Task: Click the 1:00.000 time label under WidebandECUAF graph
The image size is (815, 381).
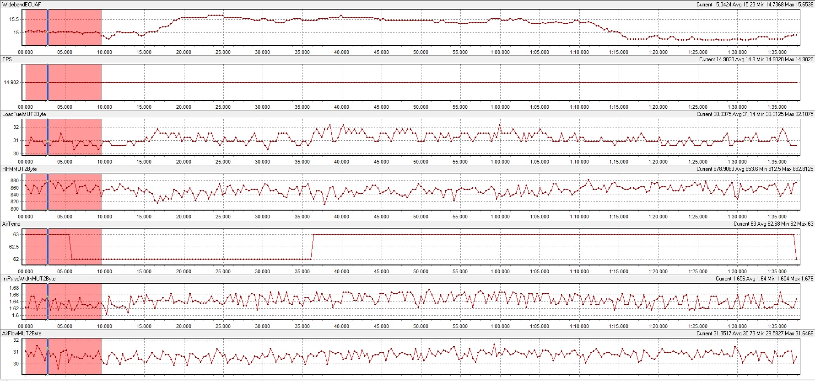Action: (x=500, y=52)
